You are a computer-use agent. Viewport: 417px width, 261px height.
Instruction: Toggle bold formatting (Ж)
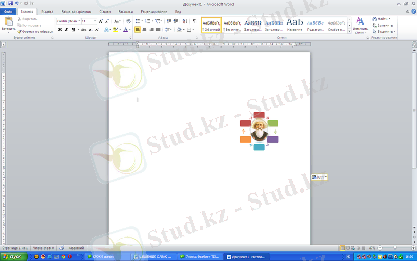tap(60, 30)
